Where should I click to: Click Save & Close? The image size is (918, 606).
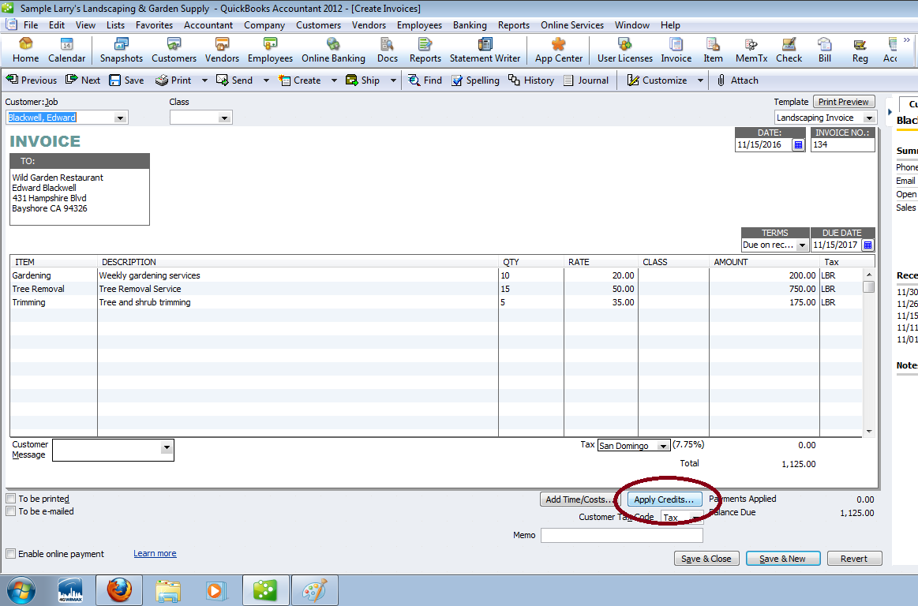point(706,559)
